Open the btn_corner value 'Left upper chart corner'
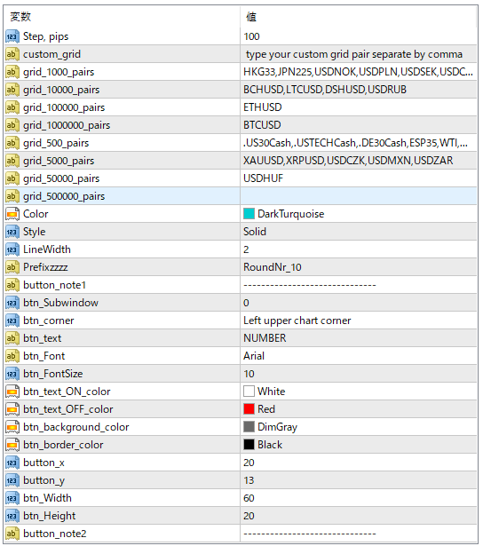483x546 pixels. click(x=297, y=320)
